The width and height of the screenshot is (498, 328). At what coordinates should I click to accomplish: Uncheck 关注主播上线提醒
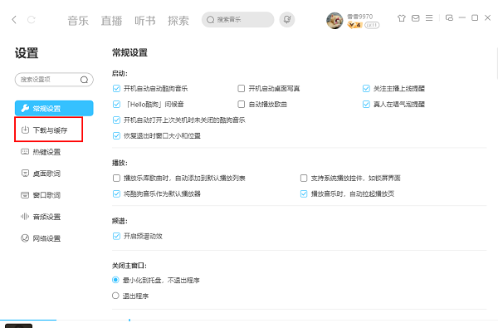(366, 88)
